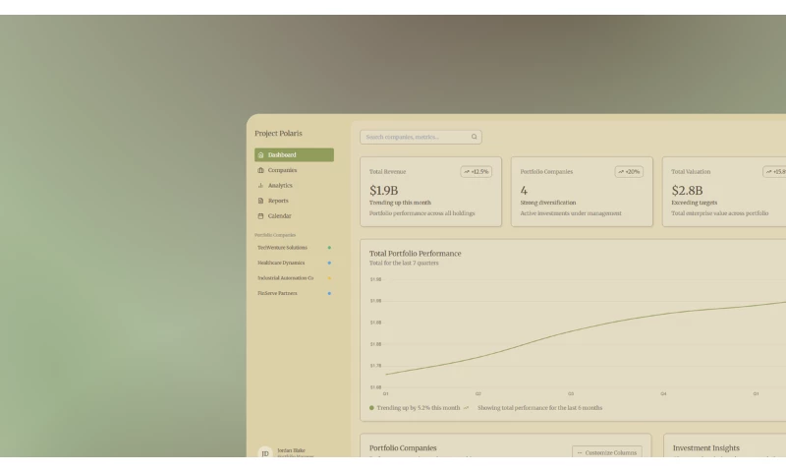The image size is (786, 472).
Task: Go to the Analytics menu item
Action: 280,186
